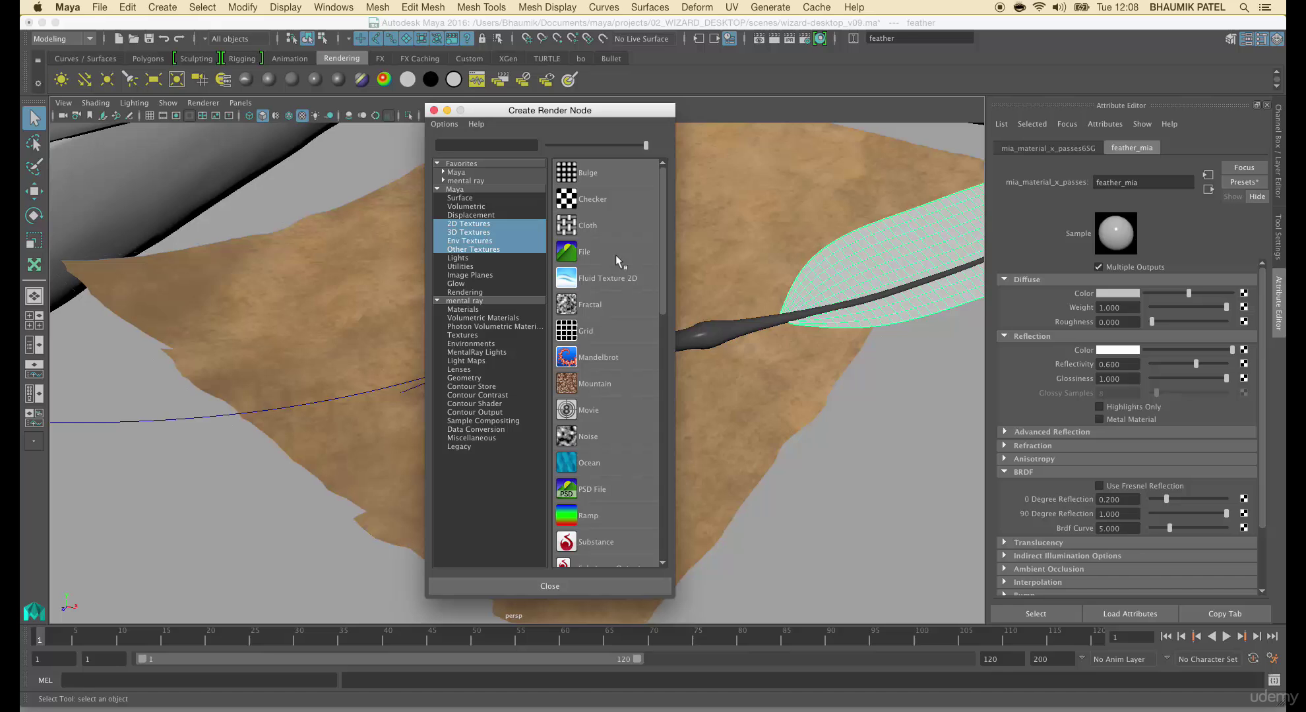The width and height of the screenshot is (1306, 712).
Task: Open the Mesh Tools menu
Action: point(481,7)
